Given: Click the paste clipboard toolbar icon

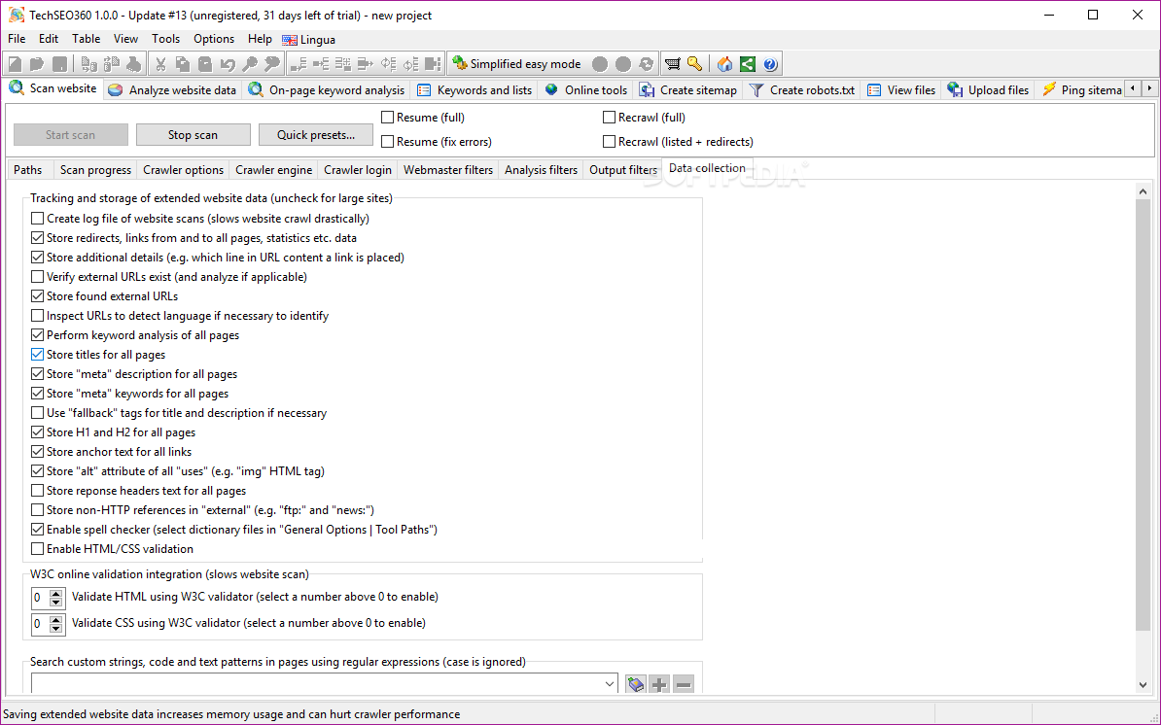Looking at the screenshot, I should [x=205, y=64].
